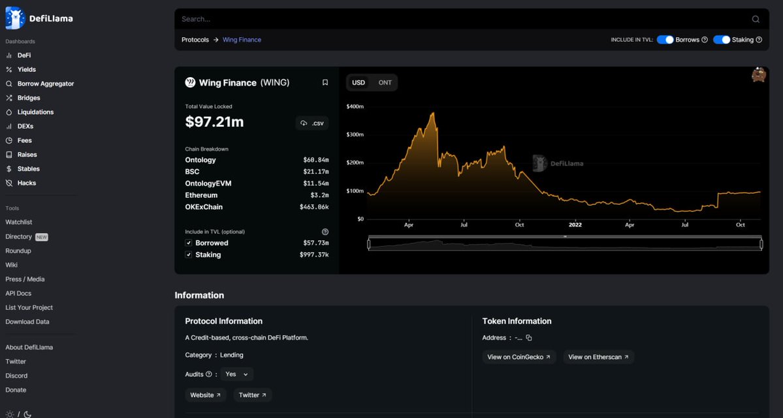Image resolution: width=783 pixels, height=418 pixels.
Task: Open the Yields dashboard icon
Action: click(x=8, y=69)
